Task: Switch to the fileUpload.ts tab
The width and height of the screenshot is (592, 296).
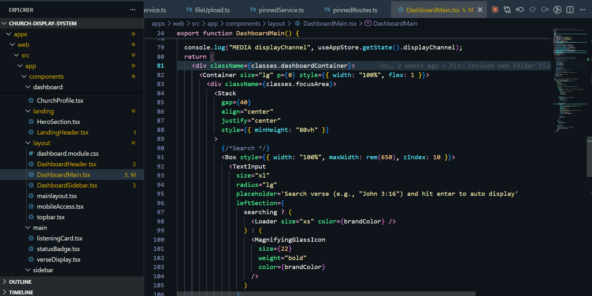Action: 212,10
